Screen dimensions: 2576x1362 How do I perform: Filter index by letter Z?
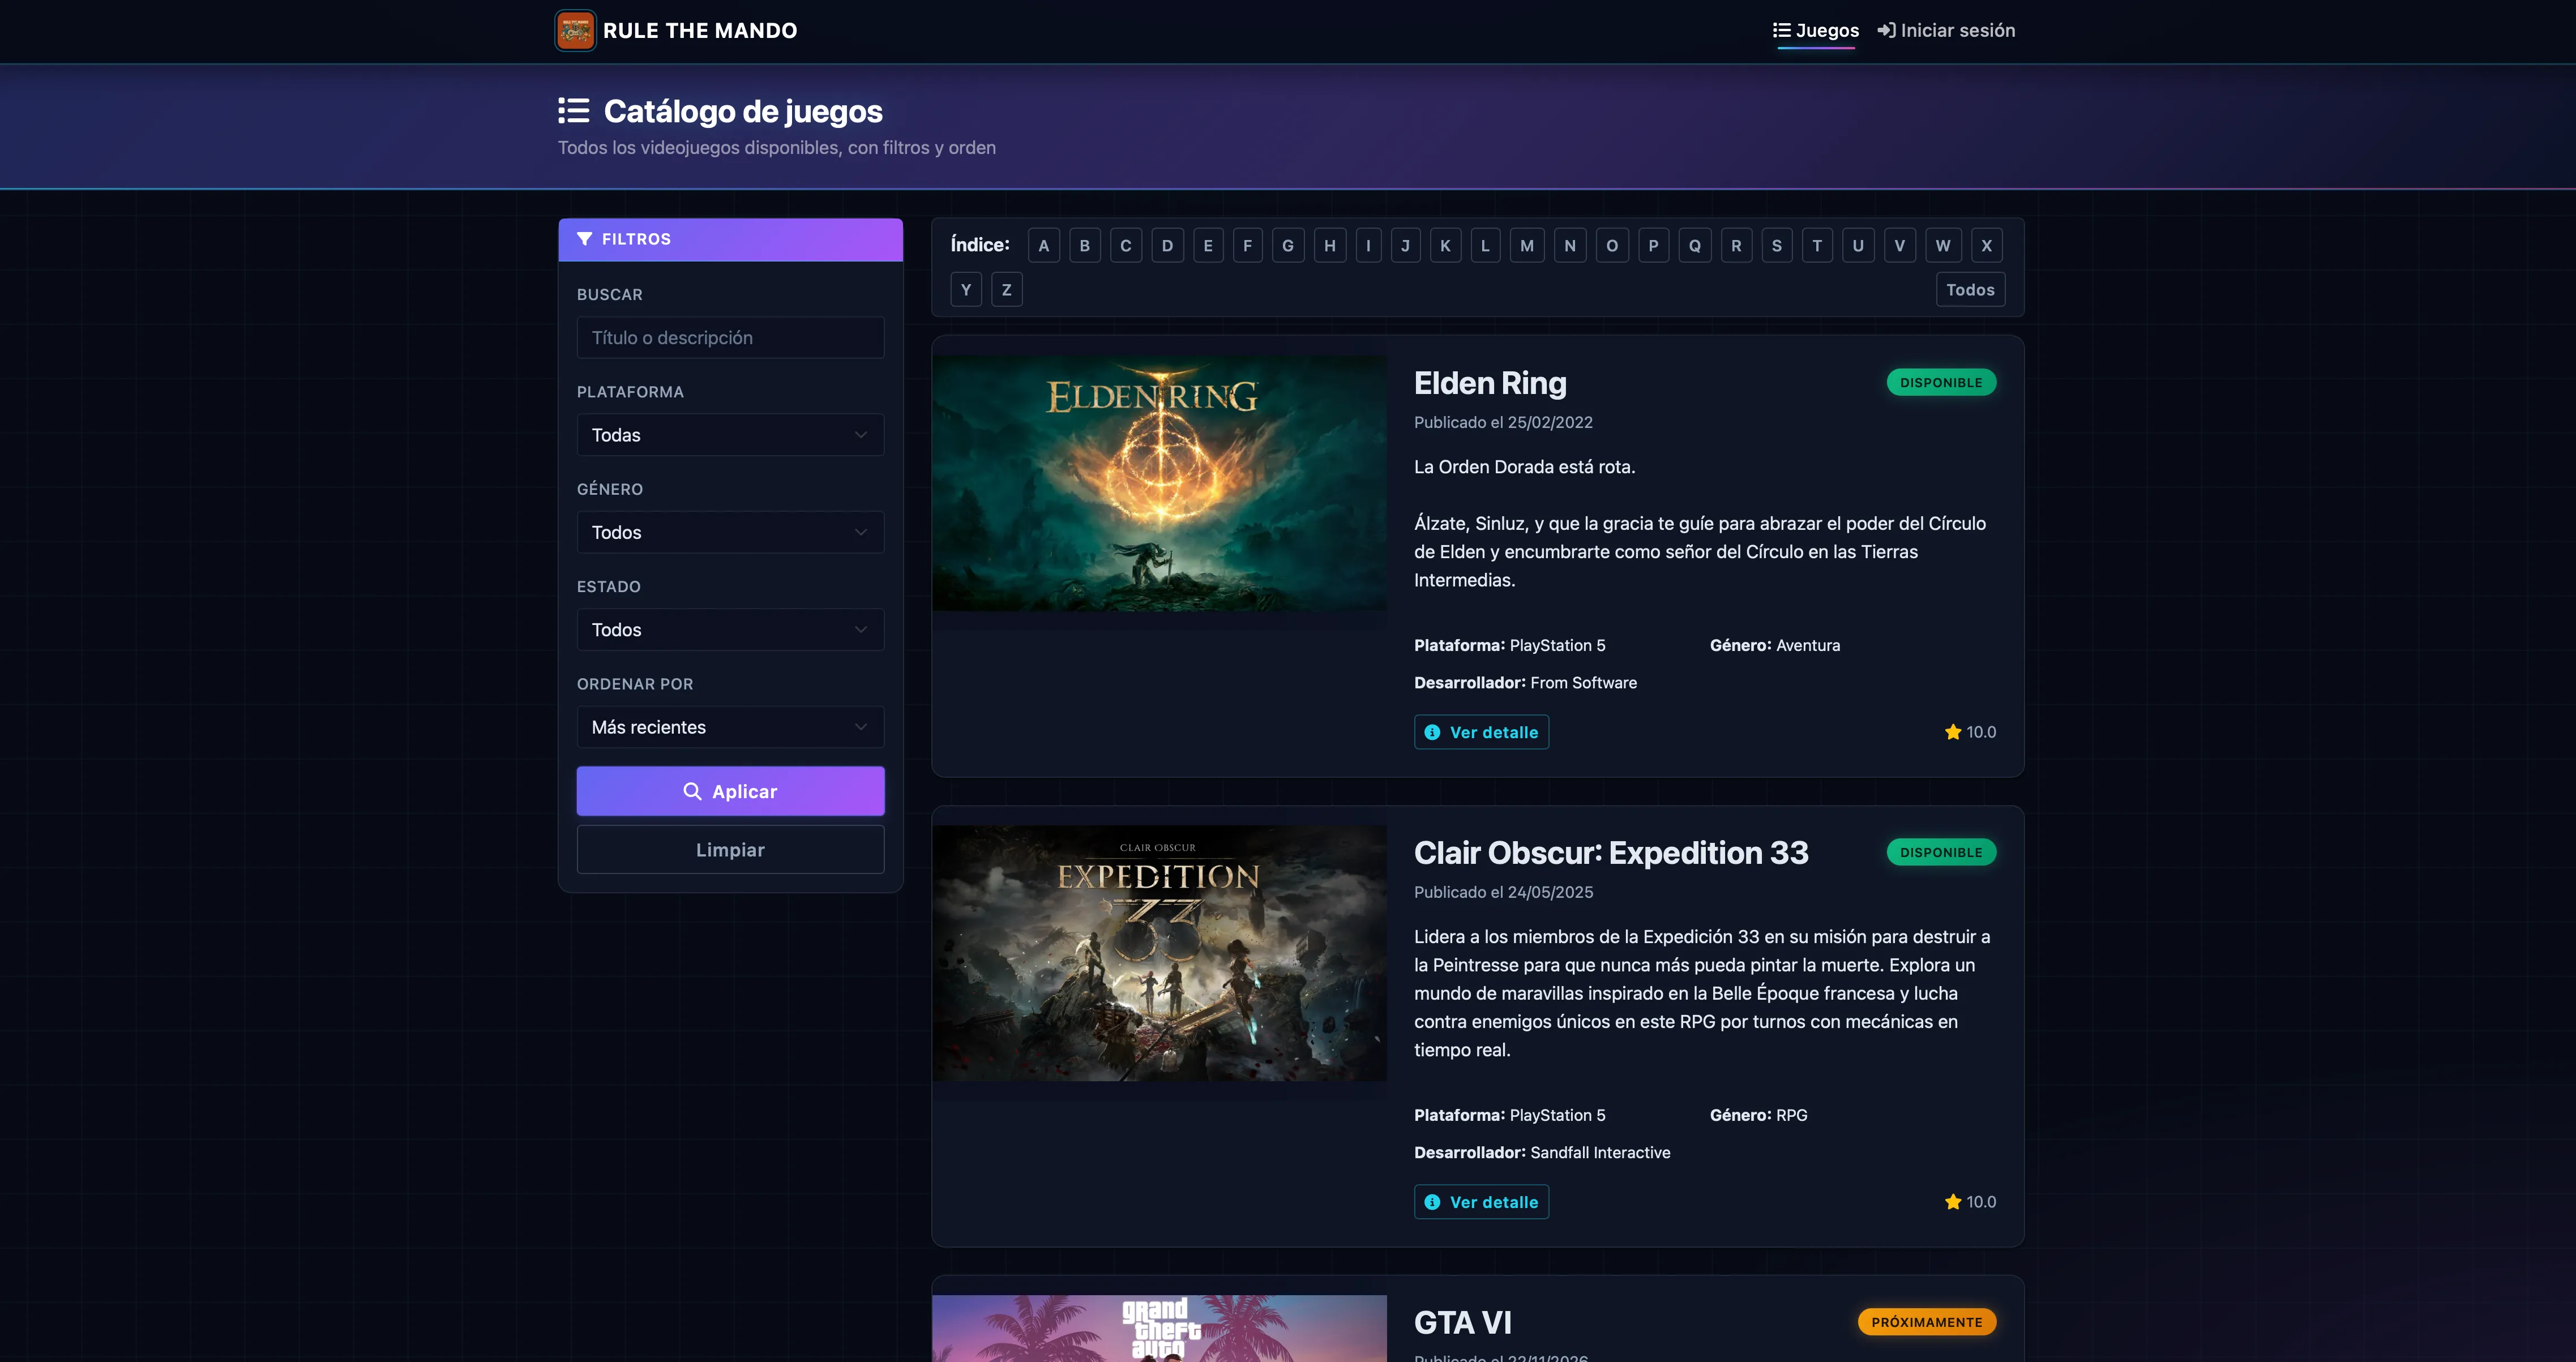tap(1007, 290)
